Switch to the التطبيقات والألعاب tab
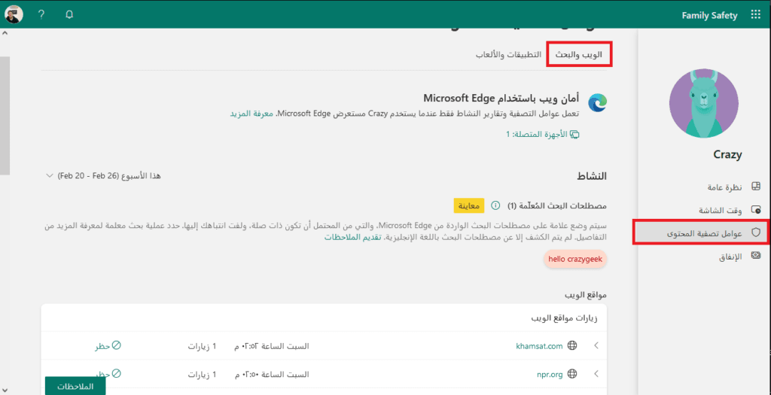771x395 pixels. pyautogui.click(x=508, y=54)
